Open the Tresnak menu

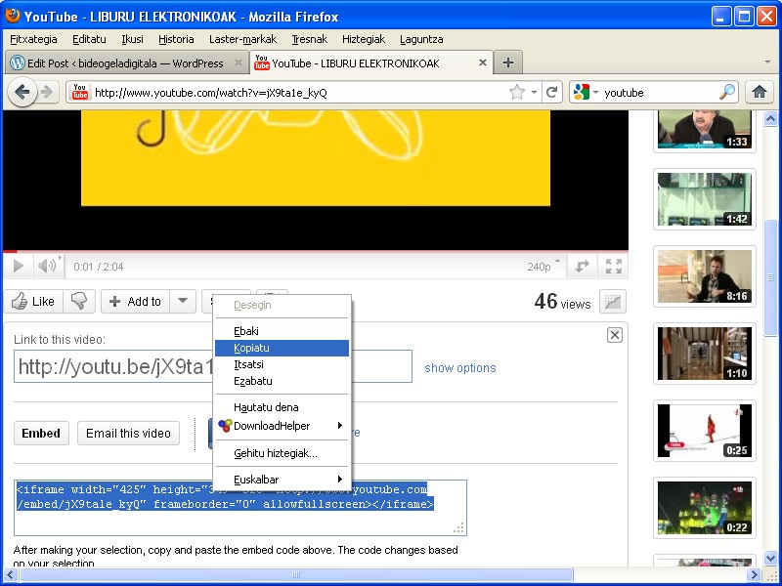pos(309,39)
